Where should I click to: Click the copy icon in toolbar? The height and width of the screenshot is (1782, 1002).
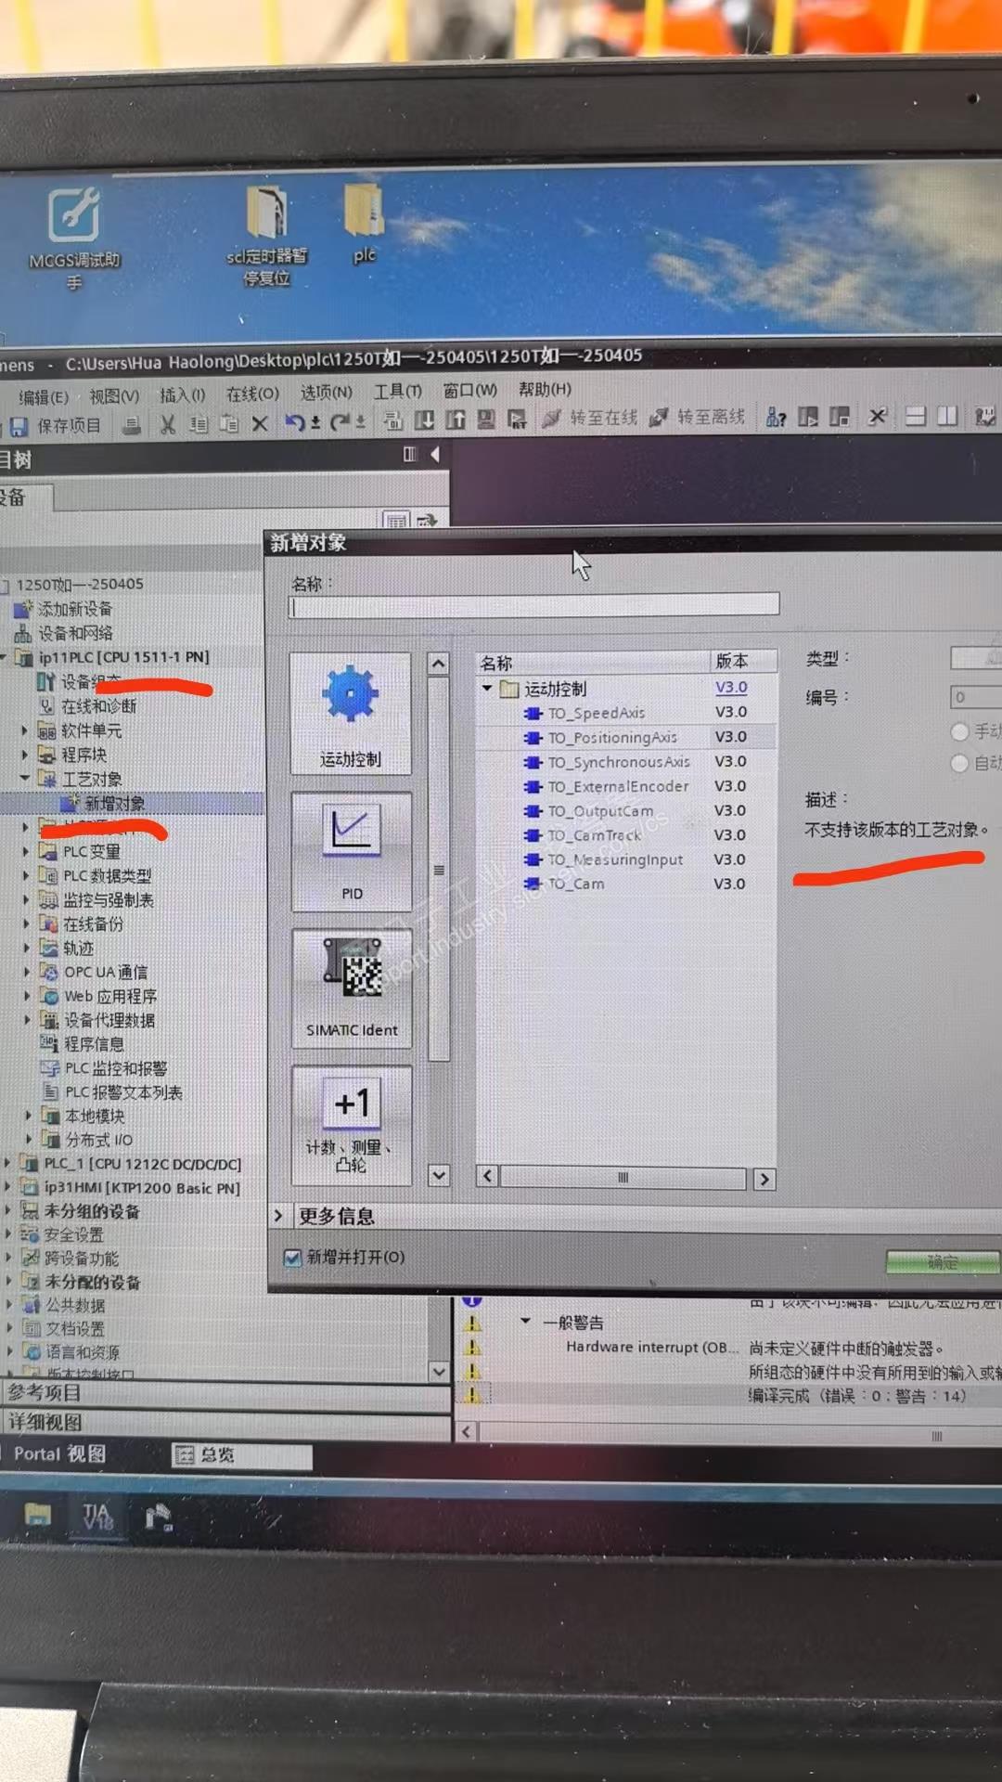[199, 424]
